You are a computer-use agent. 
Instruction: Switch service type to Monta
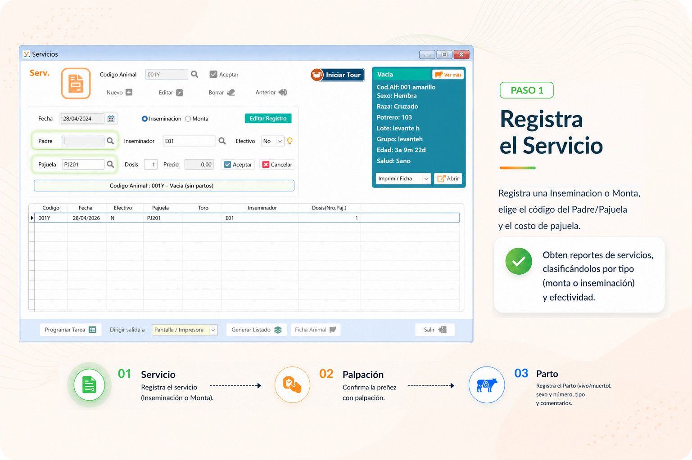(x=188, y=118)
